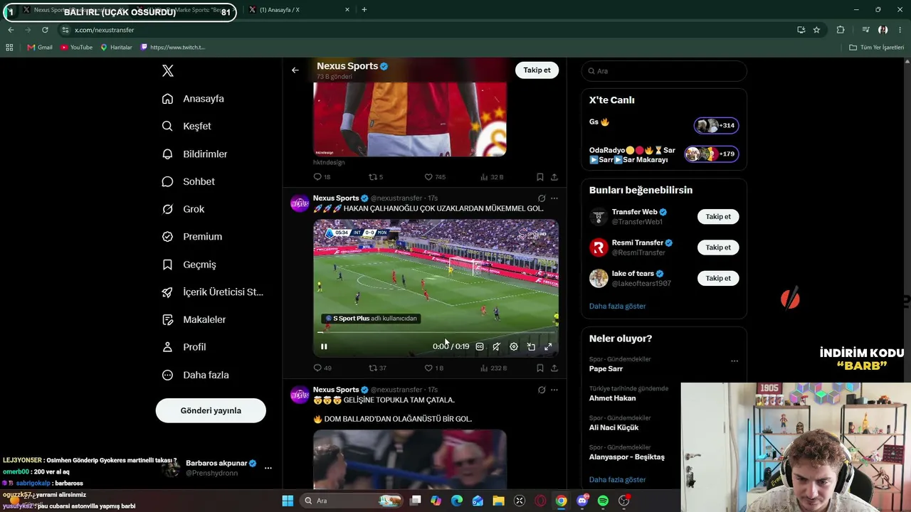
Task: Bookmark the post with 745 likes
Action: [x=540, y=177]
